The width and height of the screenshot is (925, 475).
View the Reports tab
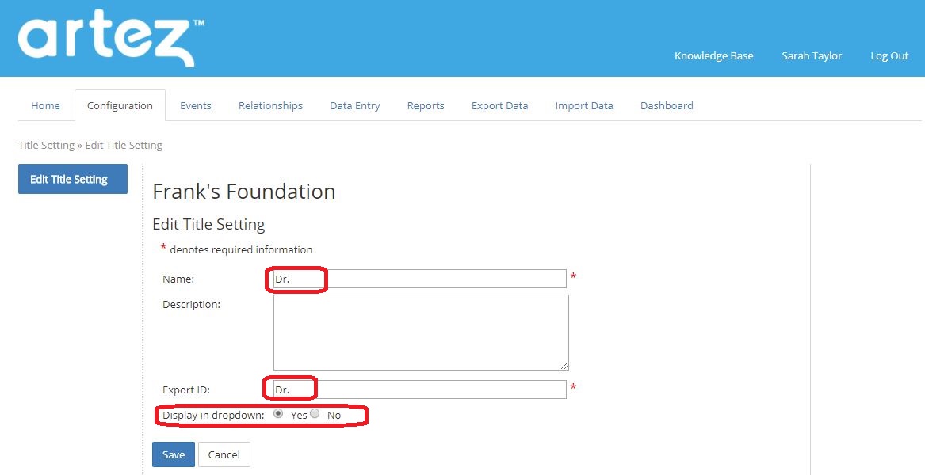tap(426, 105)
